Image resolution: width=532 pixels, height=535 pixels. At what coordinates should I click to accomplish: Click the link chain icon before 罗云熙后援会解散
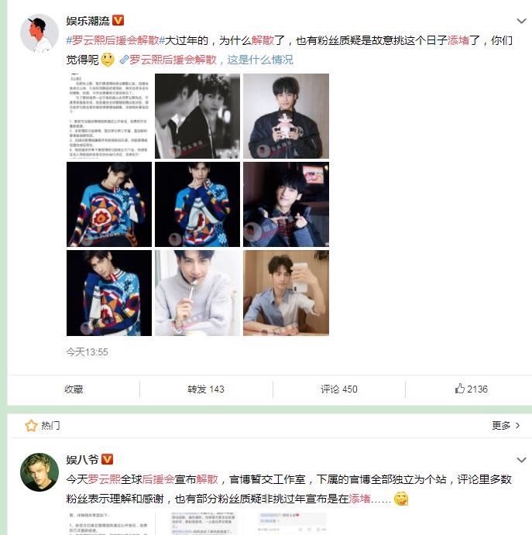pos(124,60)
